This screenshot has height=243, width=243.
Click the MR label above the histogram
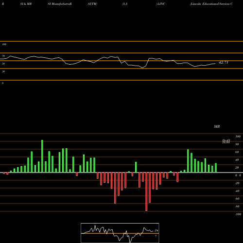point(217,126)
